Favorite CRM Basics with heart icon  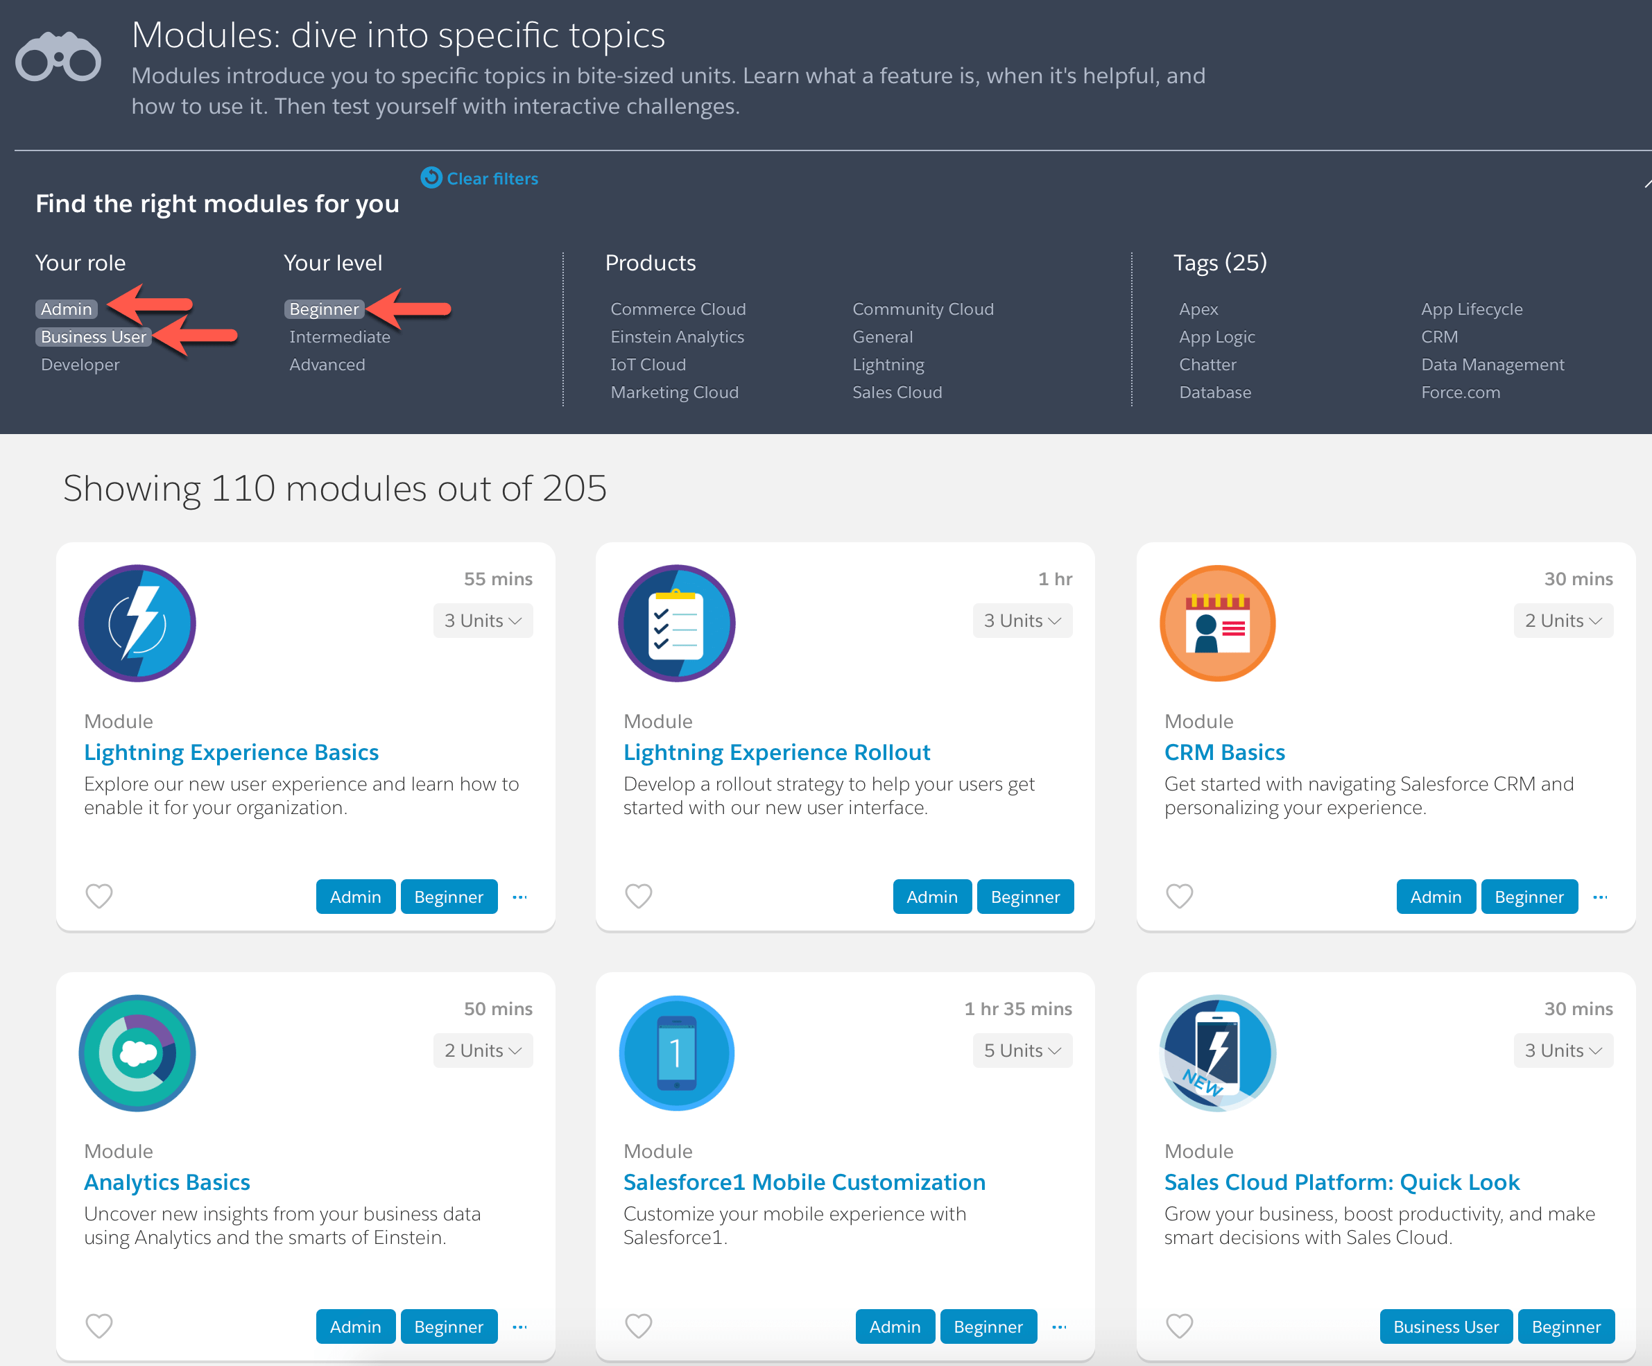1179,896
